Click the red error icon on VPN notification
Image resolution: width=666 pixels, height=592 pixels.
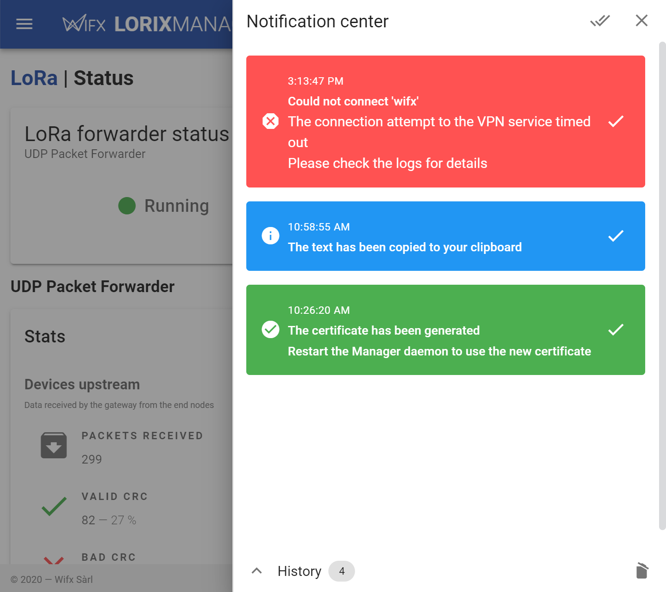coord(271,122)
